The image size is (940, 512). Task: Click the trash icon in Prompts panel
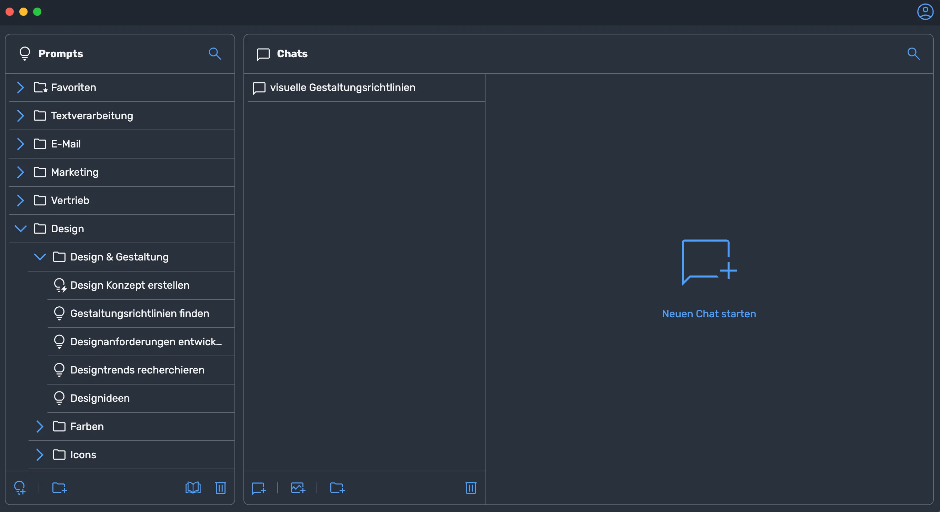pyautogui.click(x=220, y=488)
